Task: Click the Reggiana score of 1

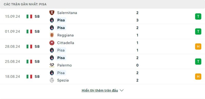Action: (137, 35)
